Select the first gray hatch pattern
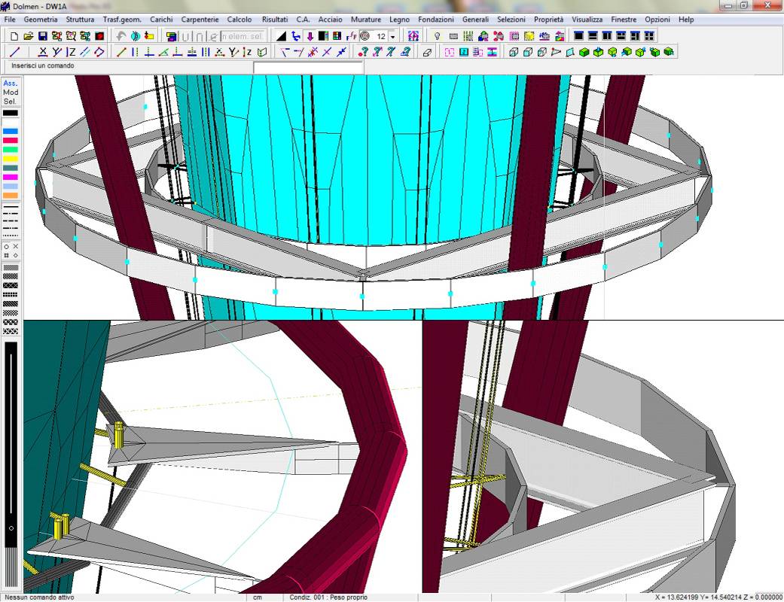Screen dimensions: 784x602 tap(11, 268)
